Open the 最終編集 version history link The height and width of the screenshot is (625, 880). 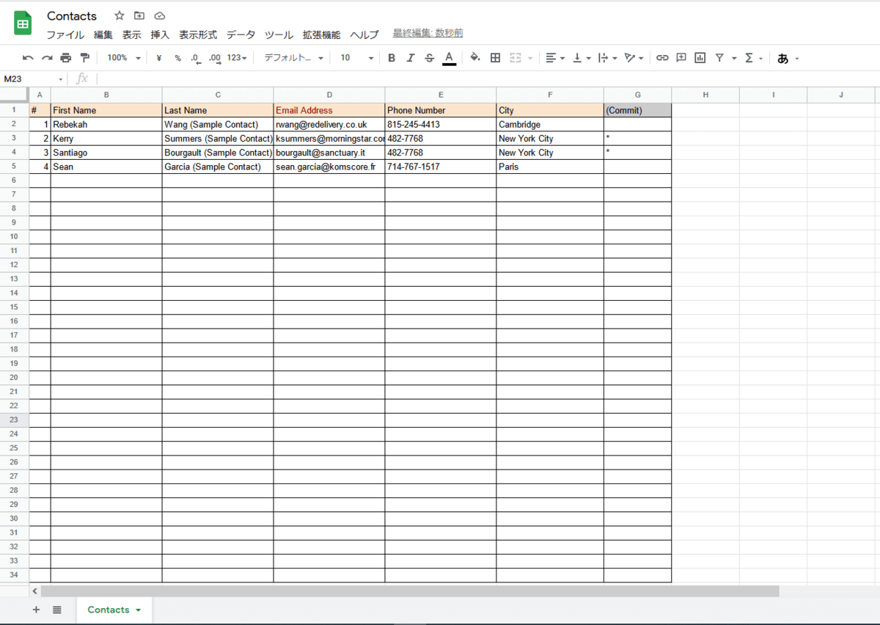(x=428, y=34)
